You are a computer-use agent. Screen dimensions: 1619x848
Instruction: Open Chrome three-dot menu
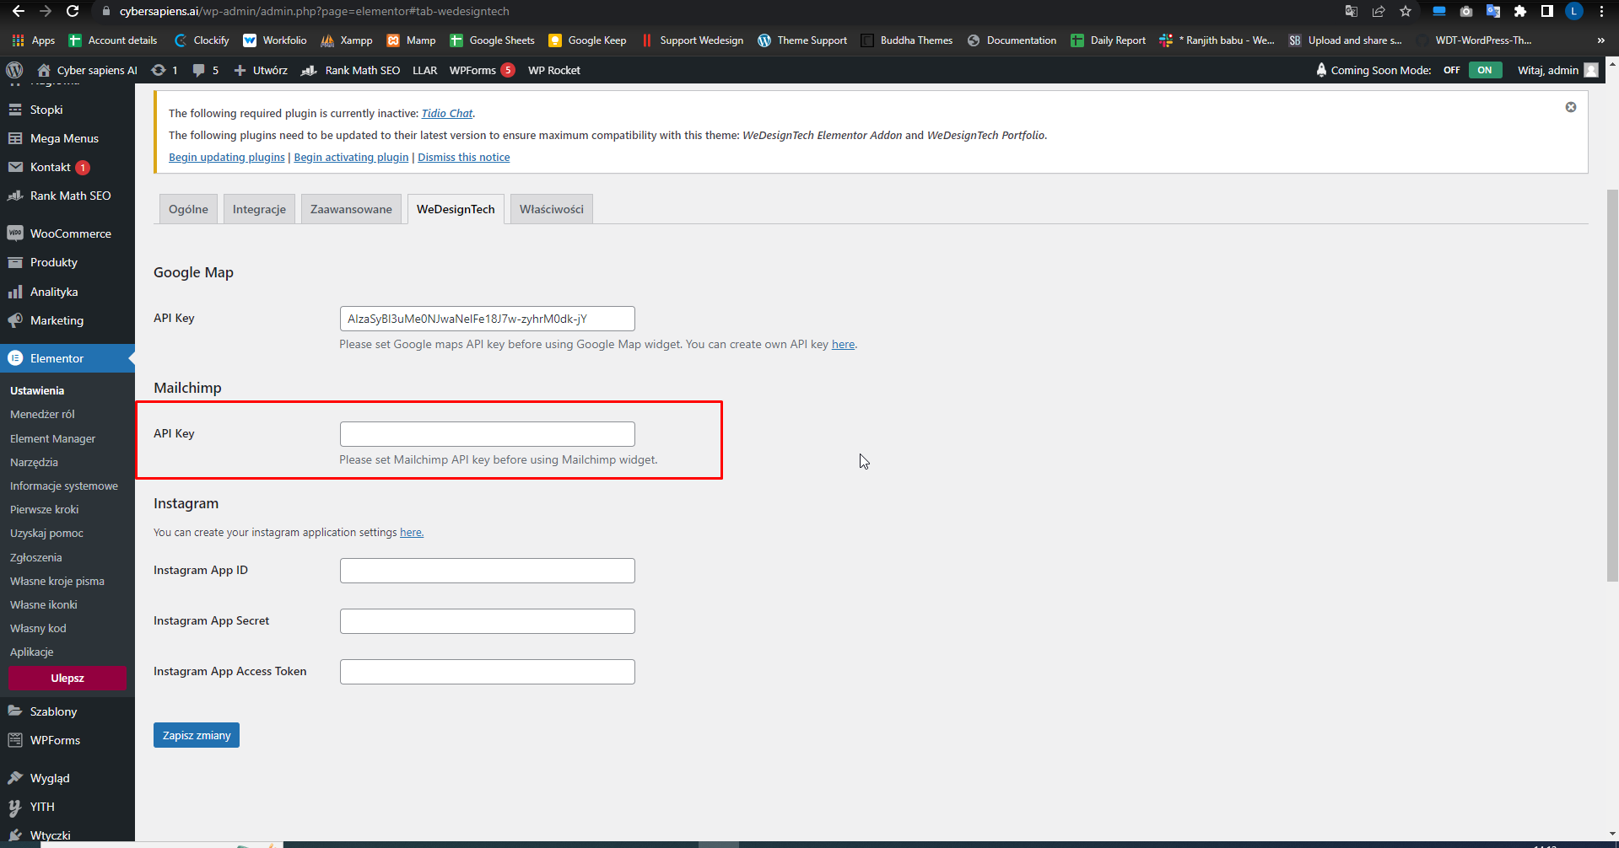coord(1601,11)
